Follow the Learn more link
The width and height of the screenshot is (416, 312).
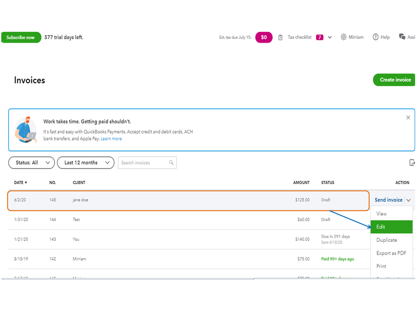tap(111, 139)
